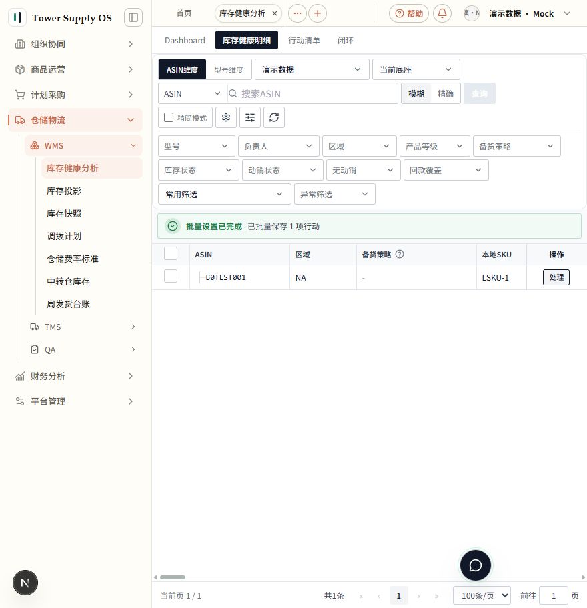Switch to ASIN维度 view
This screenshot has width=587, height=608.
pyautogui.click(x=182, y=70)
